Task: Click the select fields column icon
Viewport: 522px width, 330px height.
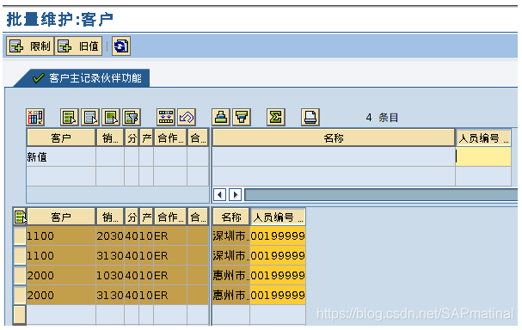Action: [35, 117]
